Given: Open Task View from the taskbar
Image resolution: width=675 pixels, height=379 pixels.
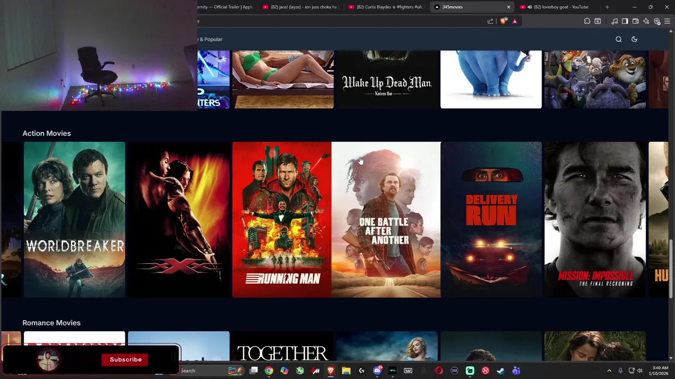Looking at the screenshot, I should pyautogui.click(x=254, y=371).
